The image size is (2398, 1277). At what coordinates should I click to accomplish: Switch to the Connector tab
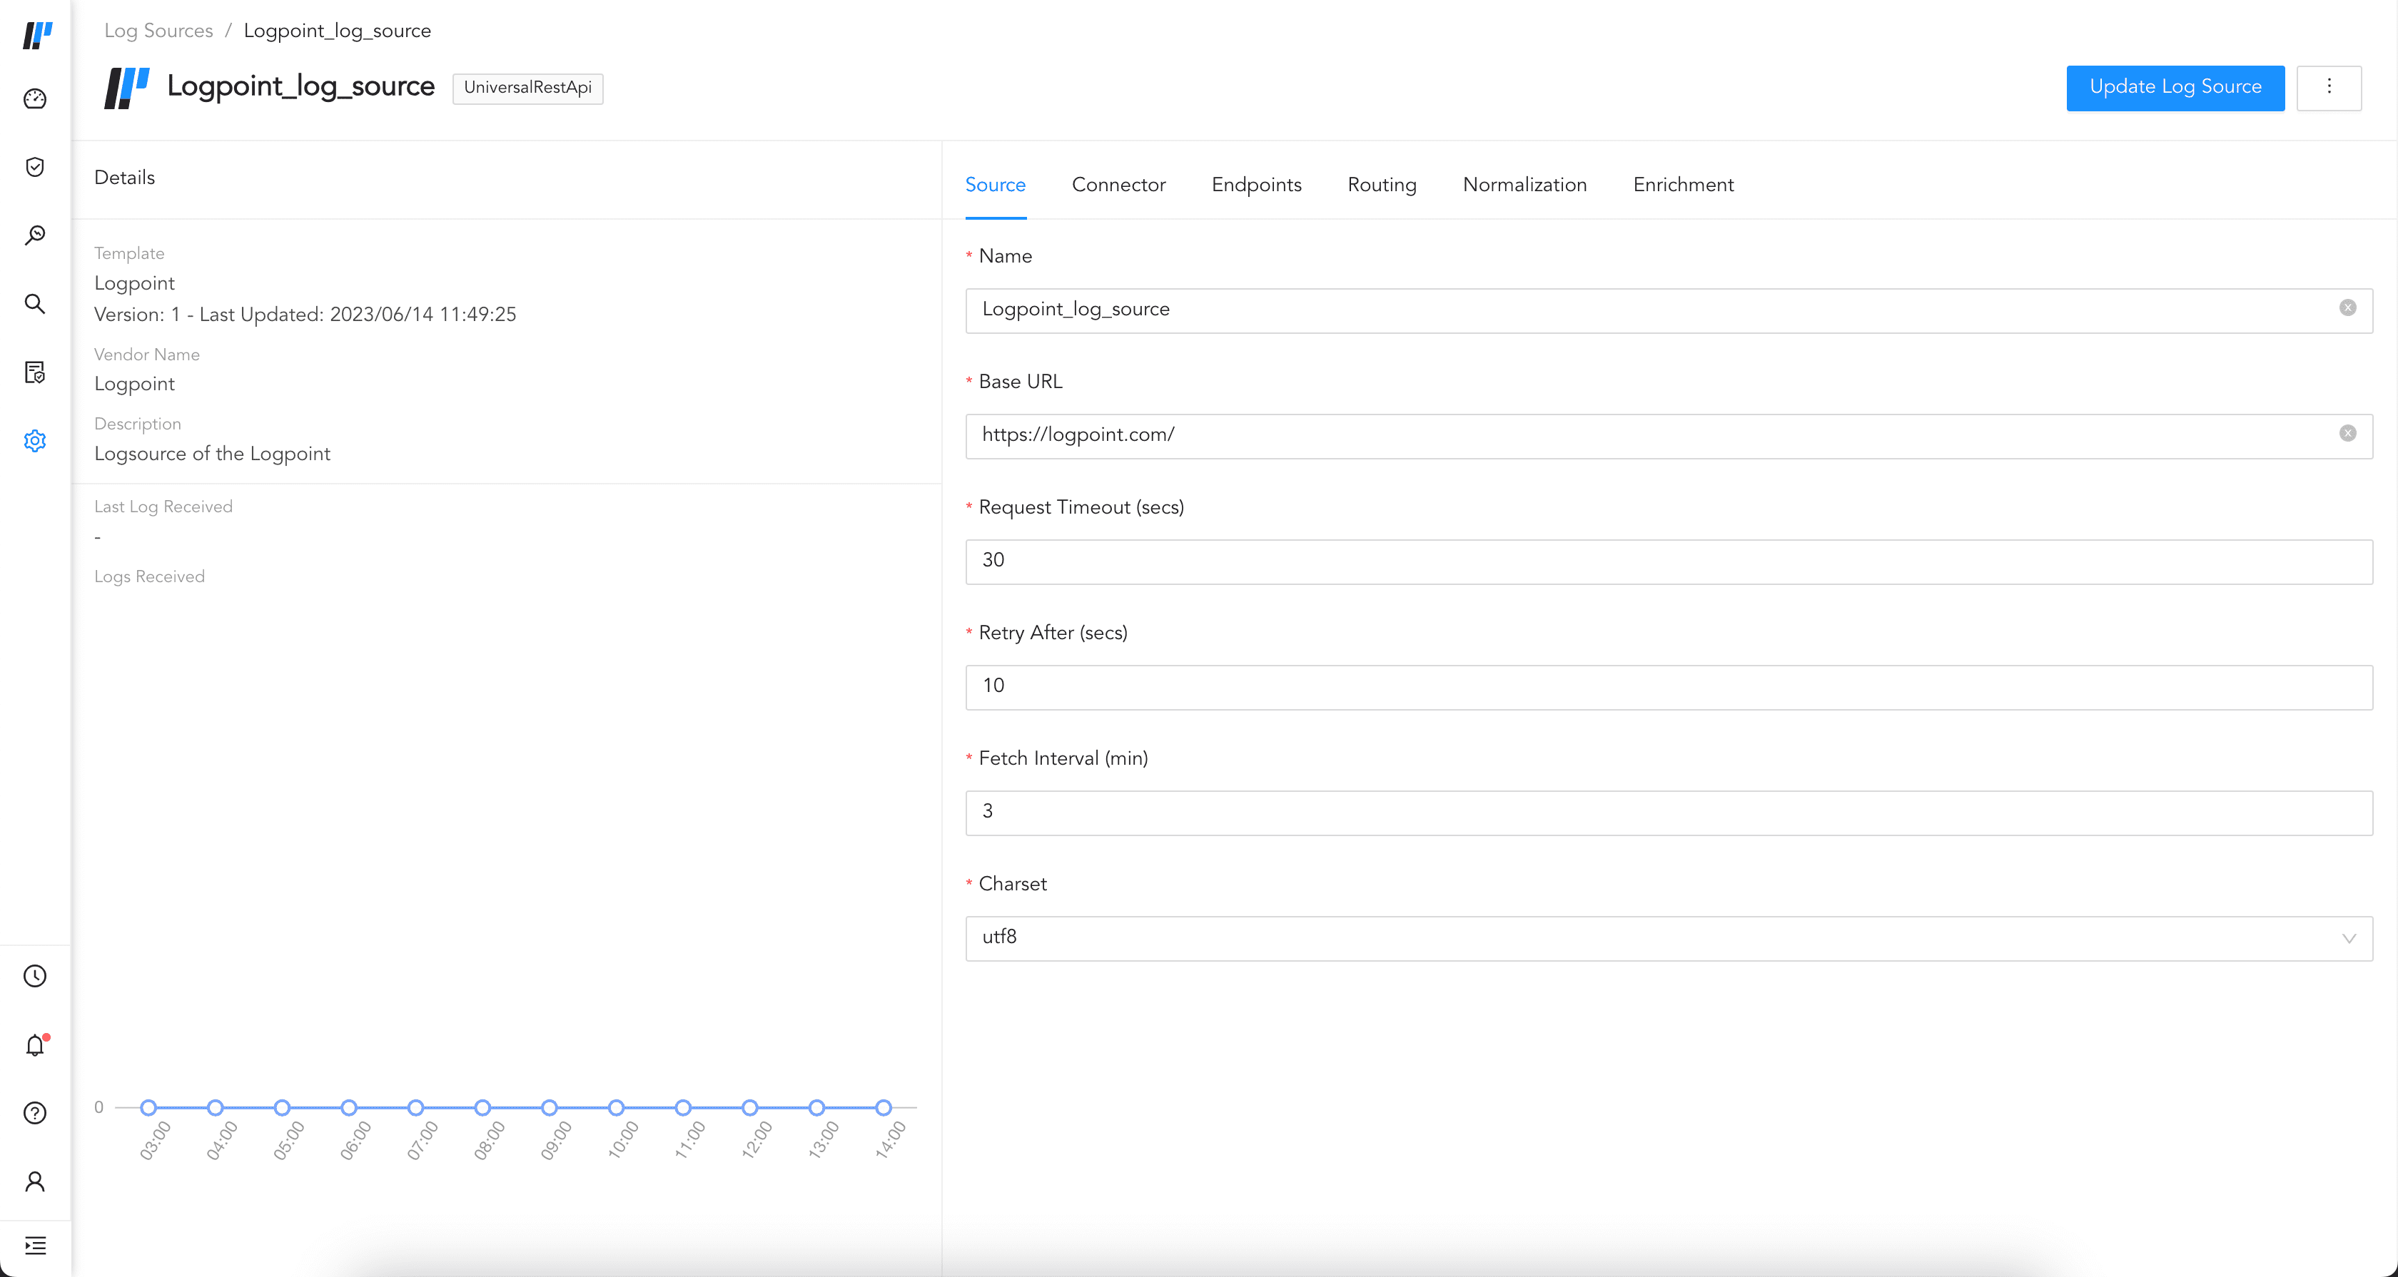[1118, 184]
